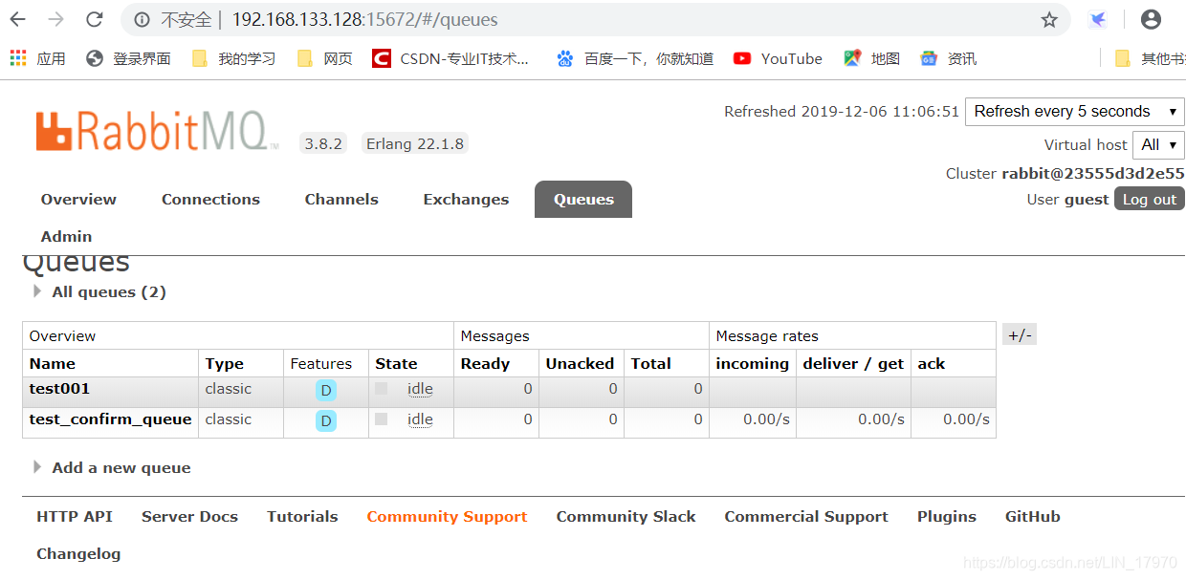The width and height of the screenshot is (1186, 580).
Task: Open the YouTube bookmark
Action: click(778, 58)
